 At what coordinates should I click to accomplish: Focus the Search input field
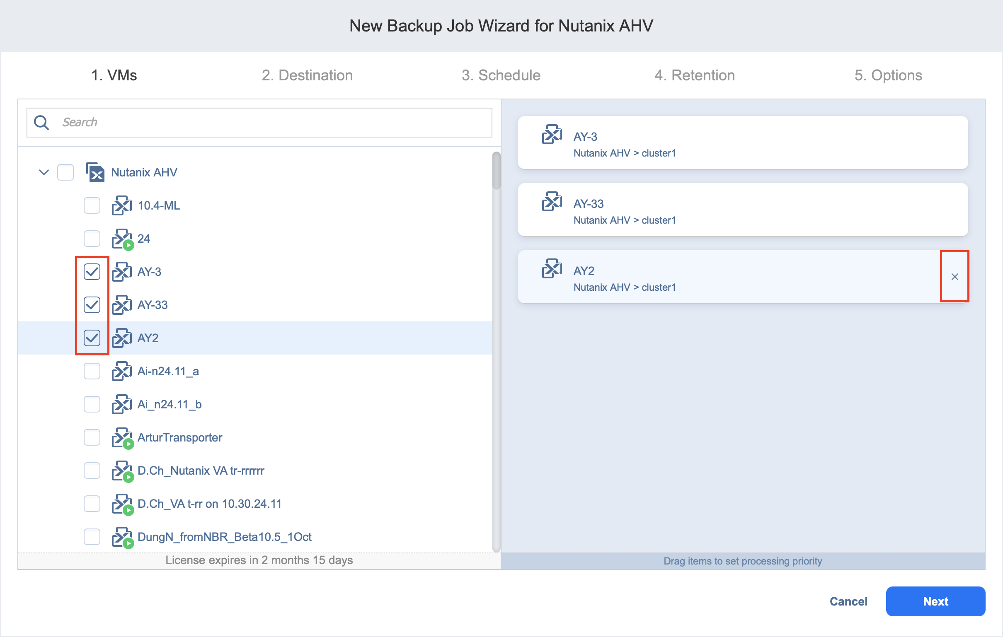click(x=275, y=123)
